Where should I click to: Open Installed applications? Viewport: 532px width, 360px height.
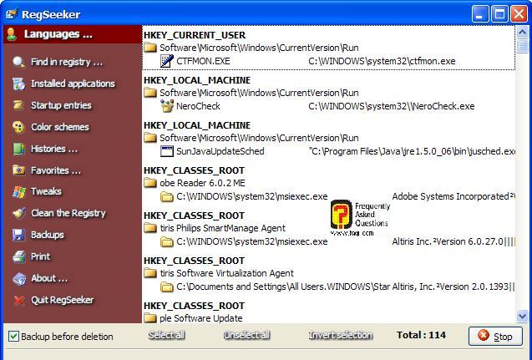tap(73, 84)
